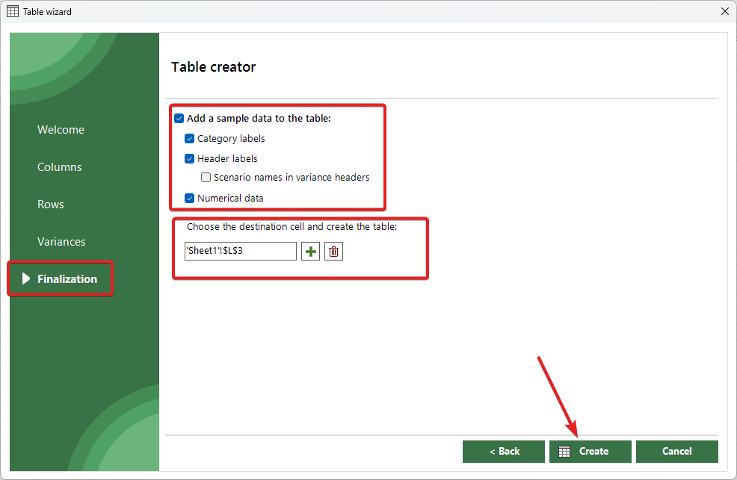This screenshot has width=737, height=480.
Task: Select the Variances step
Action: [61, 242]
